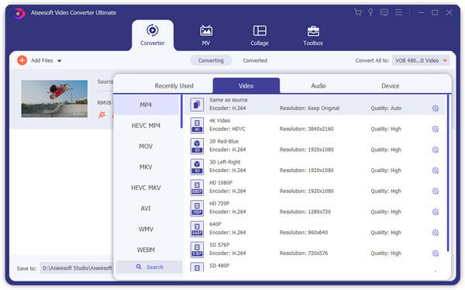Select the 'HD 1080P' preset name
Screen dimensions: 465x290
click(x=221, y=182)
